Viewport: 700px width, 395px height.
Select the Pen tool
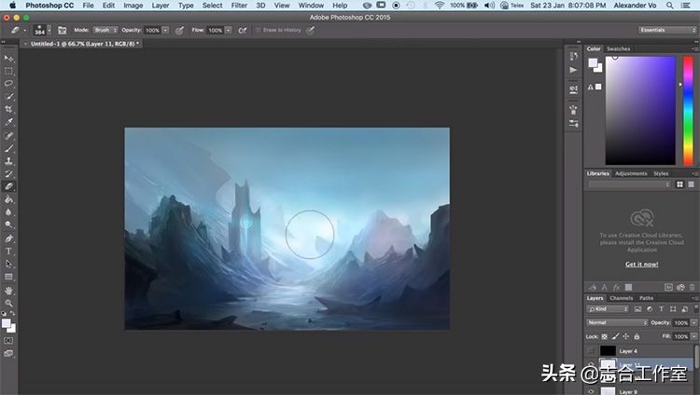coord(9,238)
